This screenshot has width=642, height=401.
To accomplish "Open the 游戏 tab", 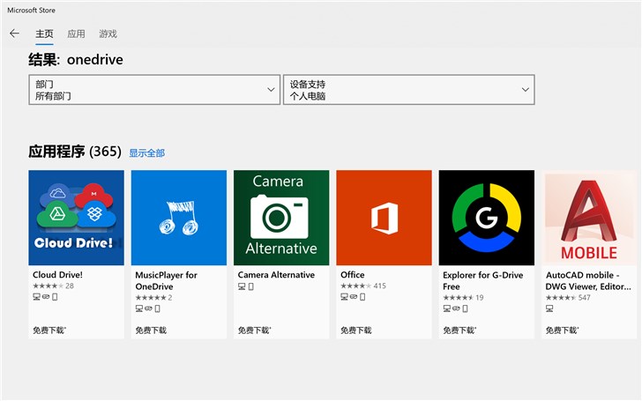I will point(108,33).
